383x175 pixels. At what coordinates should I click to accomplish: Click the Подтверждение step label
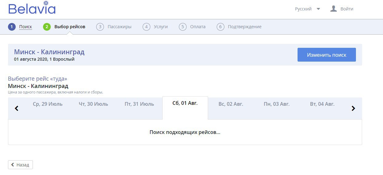(x=245, y=27)
